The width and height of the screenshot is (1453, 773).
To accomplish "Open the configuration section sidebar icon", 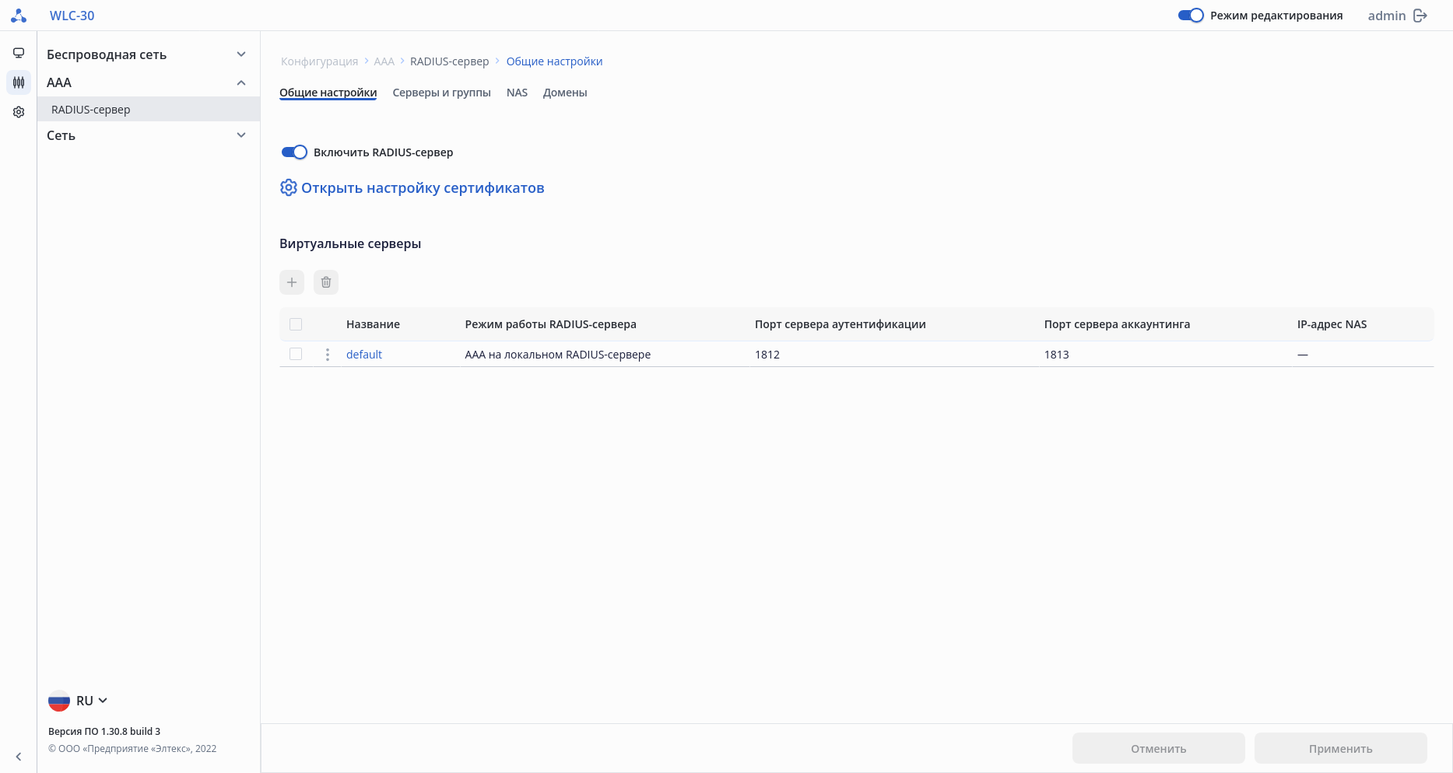I will coord(19,82).
